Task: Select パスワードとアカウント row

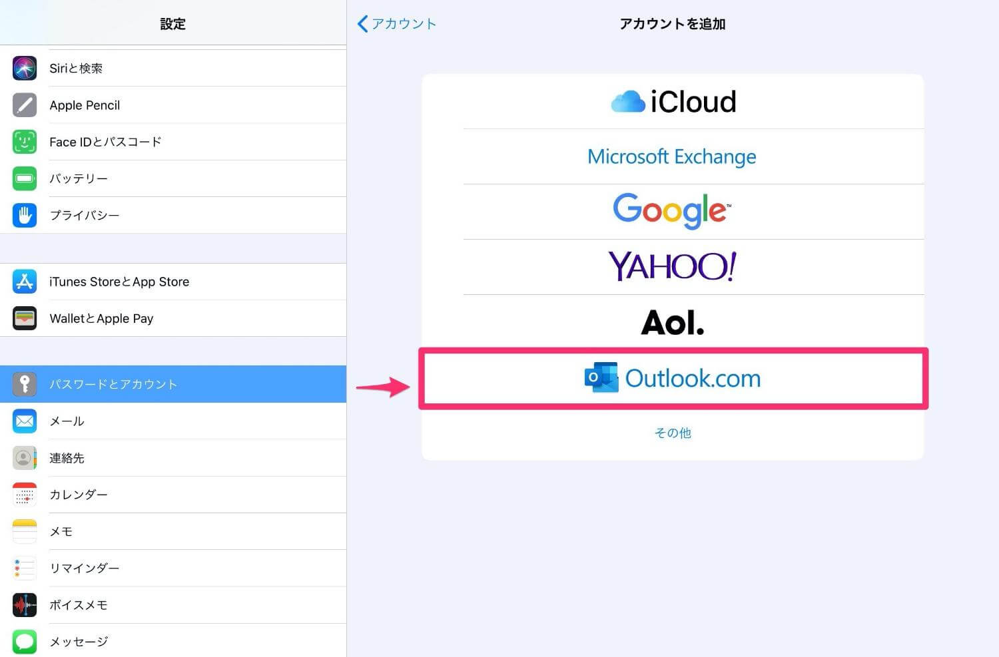Action: [x=173, y=384]
